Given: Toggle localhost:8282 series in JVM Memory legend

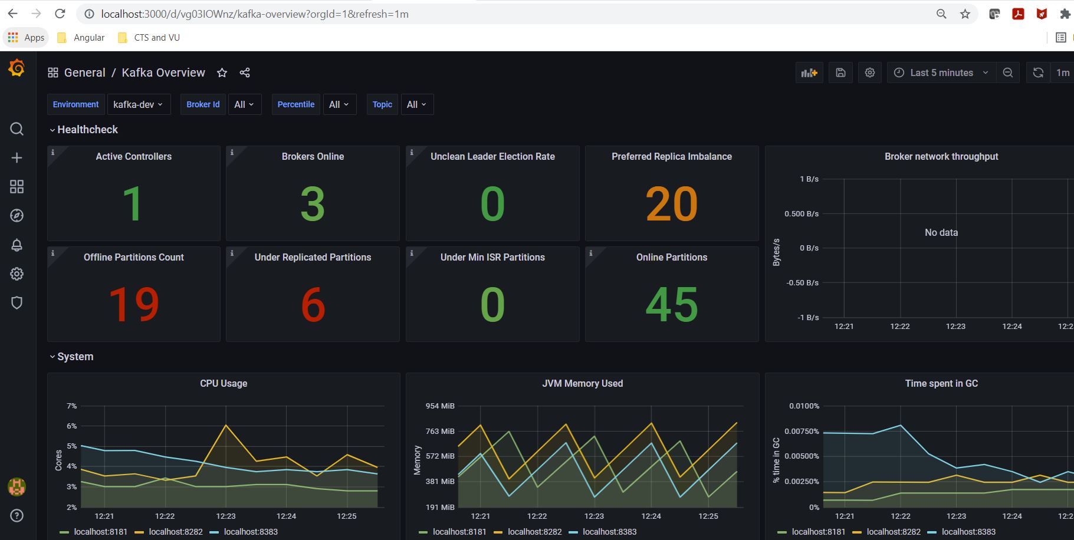Looking at the screenshot, I should coord(534,531).
